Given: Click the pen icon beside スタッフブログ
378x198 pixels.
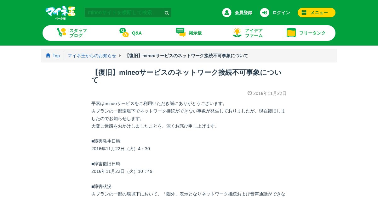Looking at the screenshot, I should coord(61,32).
